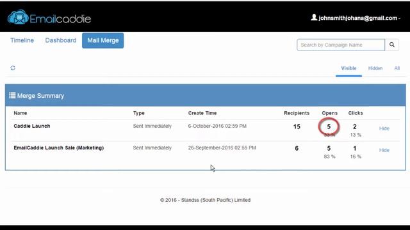The width and height of the screenshot is (410, 230).
Task: Click the Emailcaddie wordmark text
Action: point(60,19)
